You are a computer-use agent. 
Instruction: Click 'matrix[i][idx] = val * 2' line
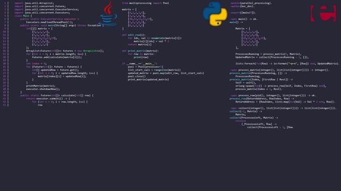[151, 41]
